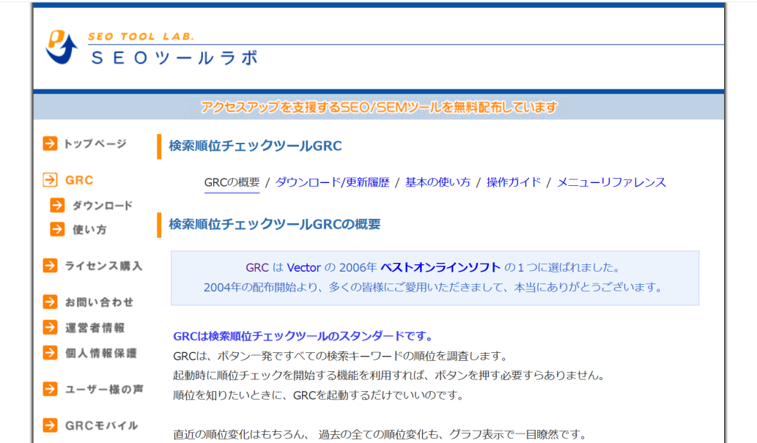Click arrow icon beside トップページ
Screen dimensions: 757x443
pos(50,144)
